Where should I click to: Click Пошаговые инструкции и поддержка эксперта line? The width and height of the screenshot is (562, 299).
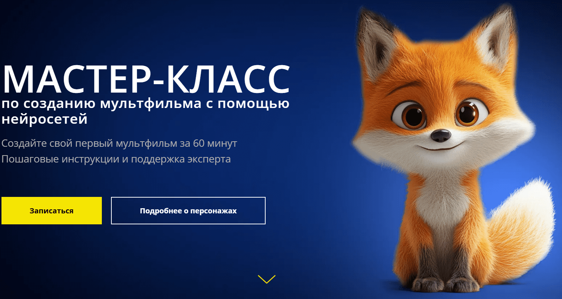pos(116,159)
